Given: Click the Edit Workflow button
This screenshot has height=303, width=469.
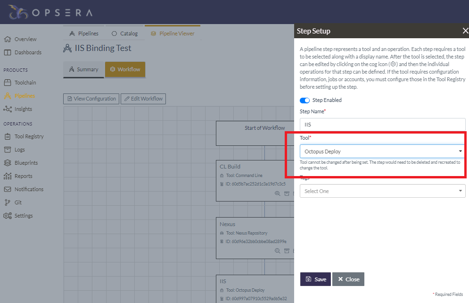Looking at the screenshot, I should [143, 99].
